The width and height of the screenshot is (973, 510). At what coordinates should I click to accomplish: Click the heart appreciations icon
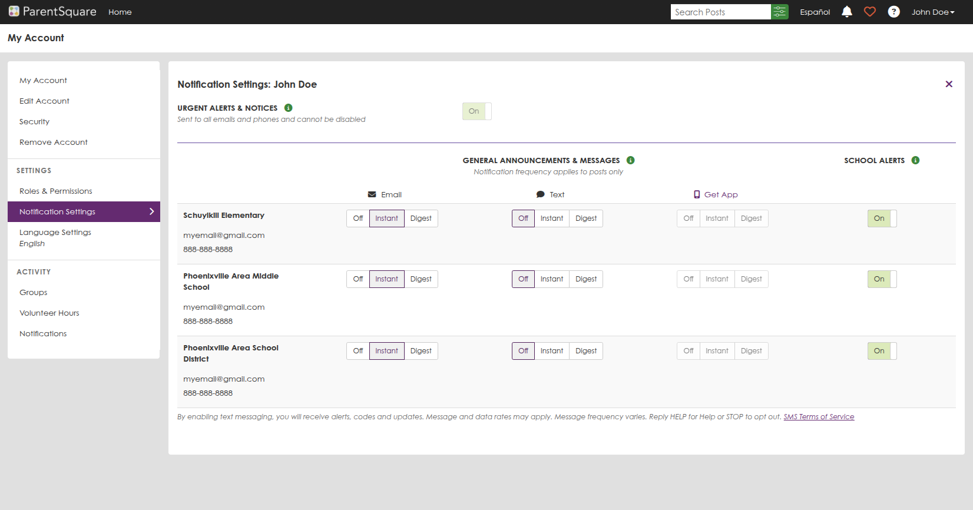tap(870, 12)
